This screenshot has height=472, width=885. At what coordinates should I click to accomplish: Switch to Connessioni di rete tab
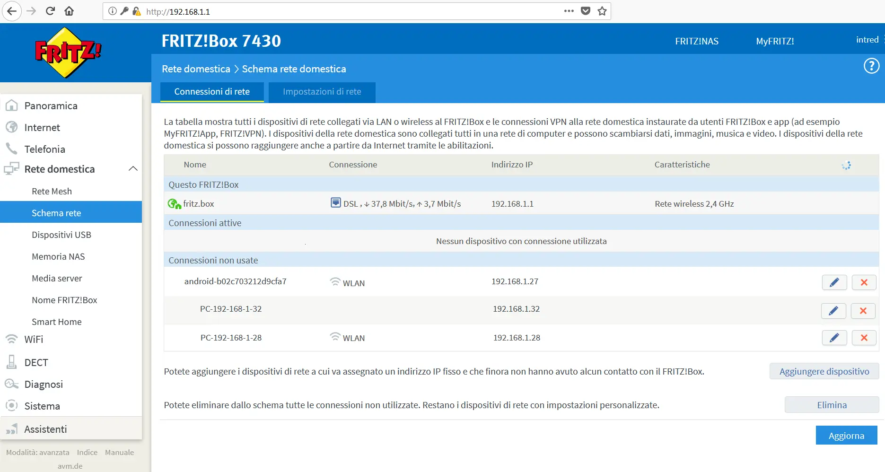[212, 92]
